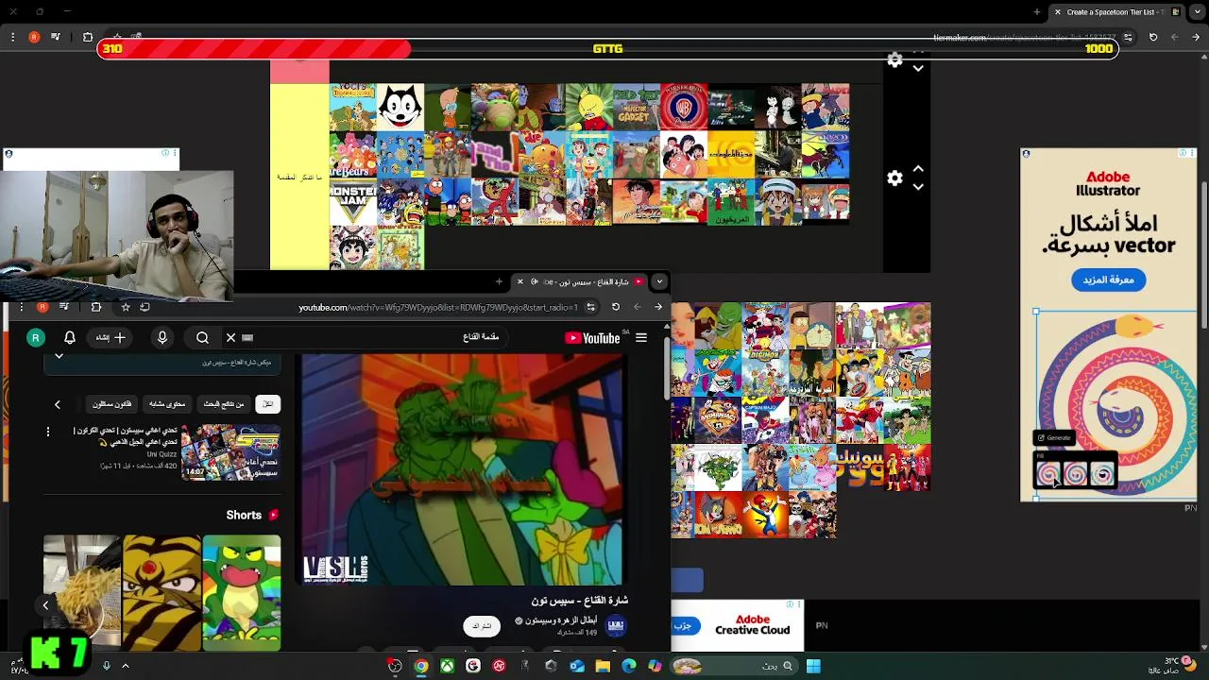
Task: Open Chrome menu in tiermaker window
Action: click(x=12, y=37)
